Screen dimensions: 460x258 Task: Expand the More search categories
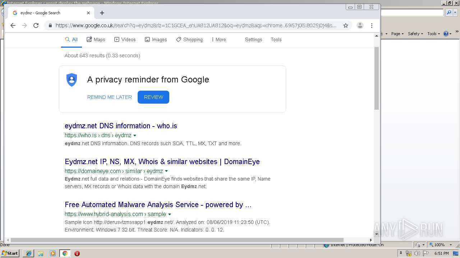click(218, 39)
